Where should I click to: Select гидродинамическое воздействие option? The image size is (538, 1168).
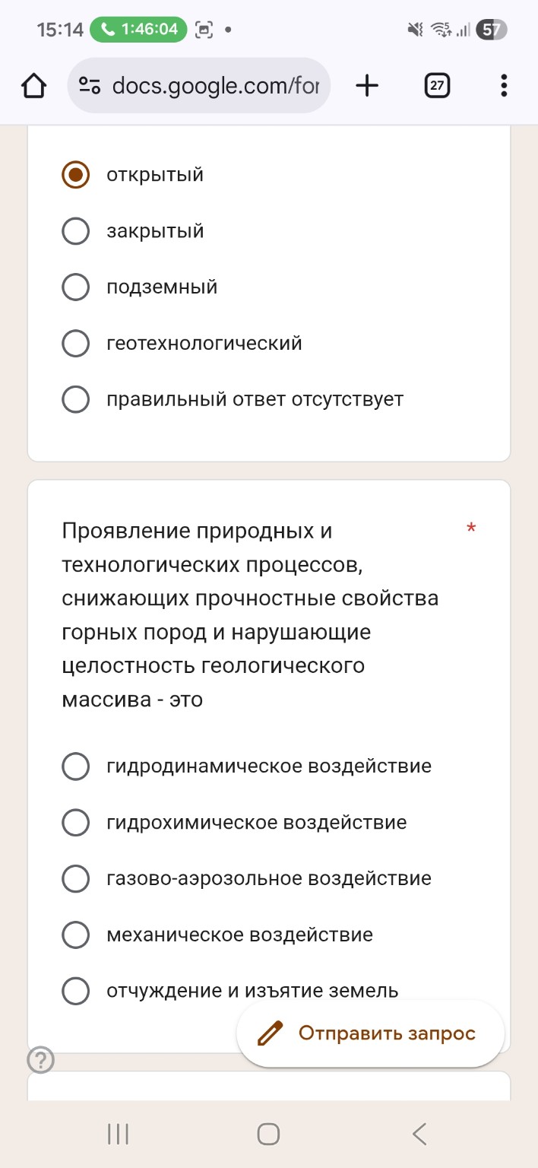75,766
